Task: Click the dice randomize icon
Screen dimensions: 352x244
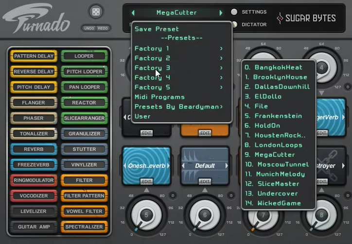Action: click(x=96, y=12)
